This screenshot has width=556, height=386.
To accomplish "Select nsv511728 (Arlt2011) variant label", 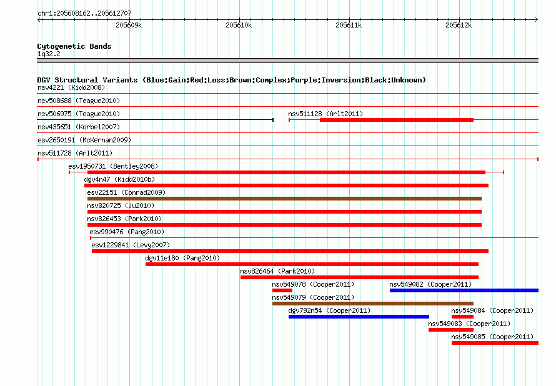I will coord(75,153).
